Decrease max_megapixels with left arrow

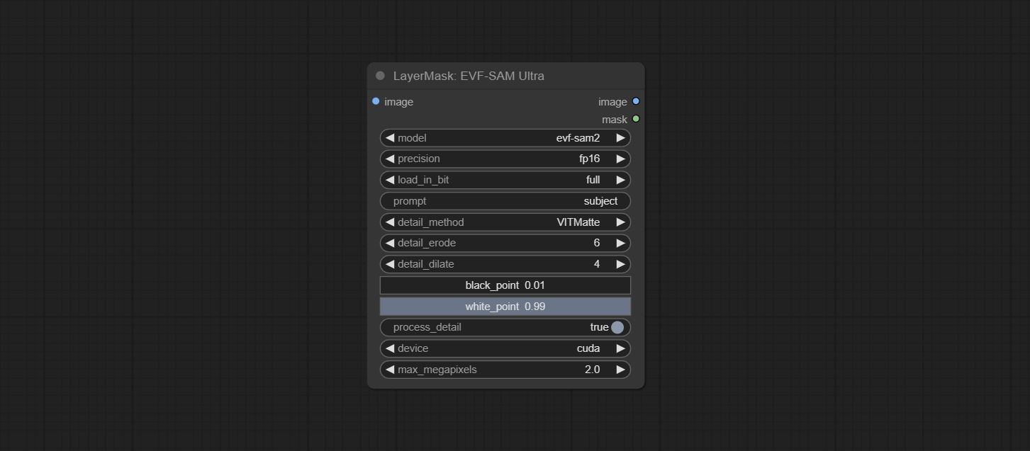(x=390, y=370)
